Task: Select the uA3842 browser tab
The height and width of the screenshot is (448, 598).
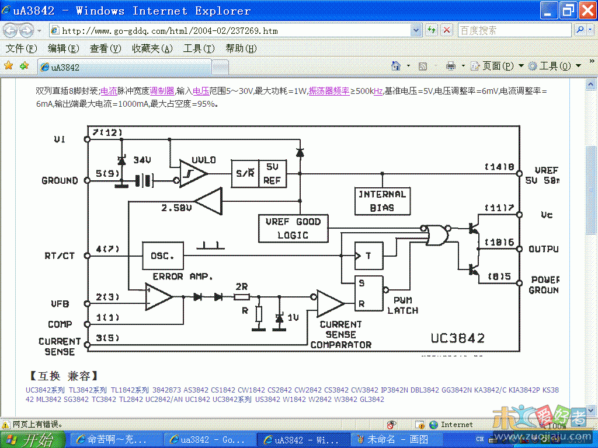Action: (x=124, y=67)
